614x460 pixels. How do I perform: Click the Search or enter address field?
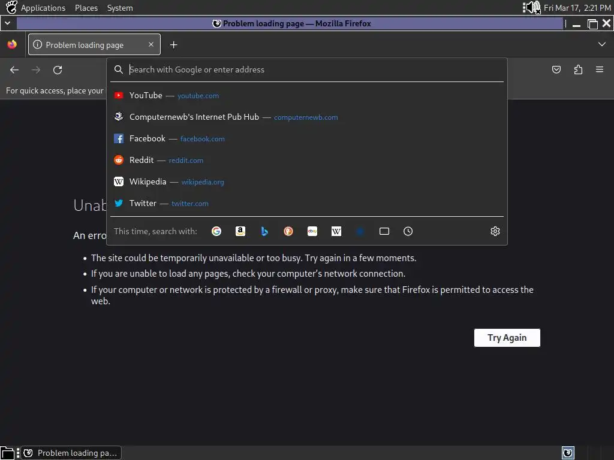[307, 69]
